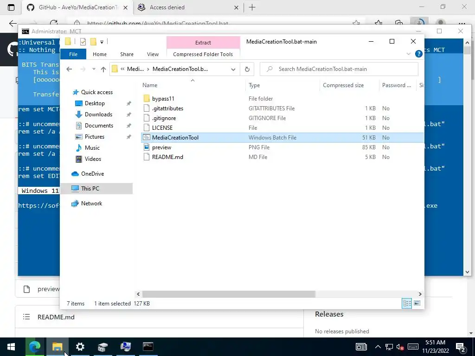
Task: Go to Downloads in navigation pane
Action: point(98,114)
